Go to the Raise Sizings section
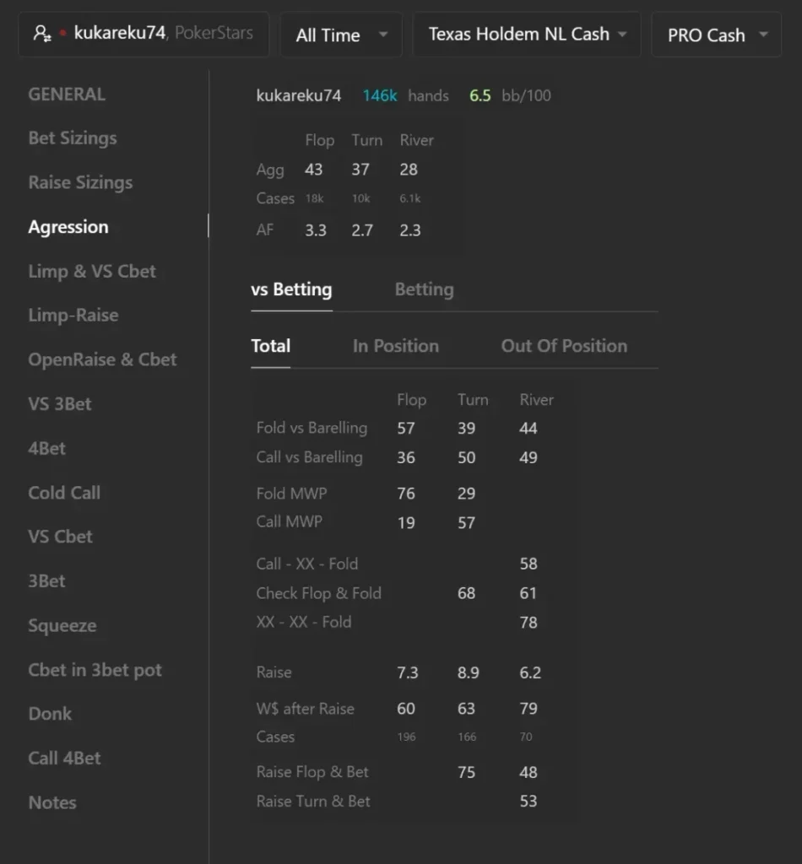This screenshot has height=864, width=802. (80, 183)
